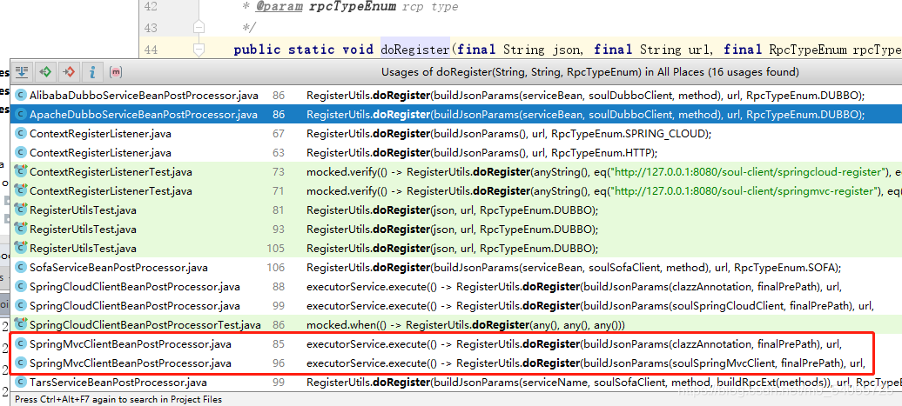Open ContextRegisterListener.java SPRING_CLOUD usage file name

pos(100,134)
